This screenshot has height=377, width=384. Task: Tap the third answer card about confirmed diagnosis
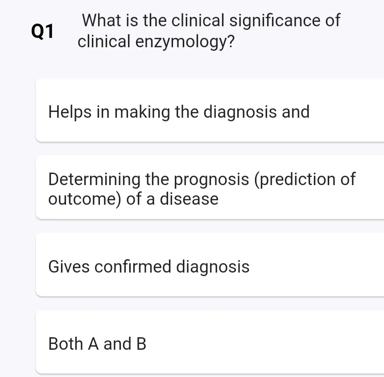click(210, 265)
